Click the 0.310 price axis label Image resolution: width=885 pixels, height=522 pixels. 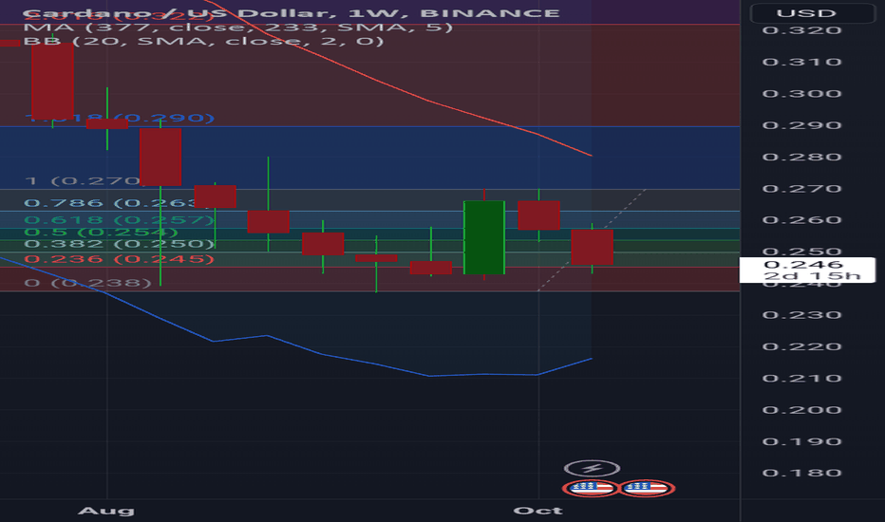click(x=802, y=62)
